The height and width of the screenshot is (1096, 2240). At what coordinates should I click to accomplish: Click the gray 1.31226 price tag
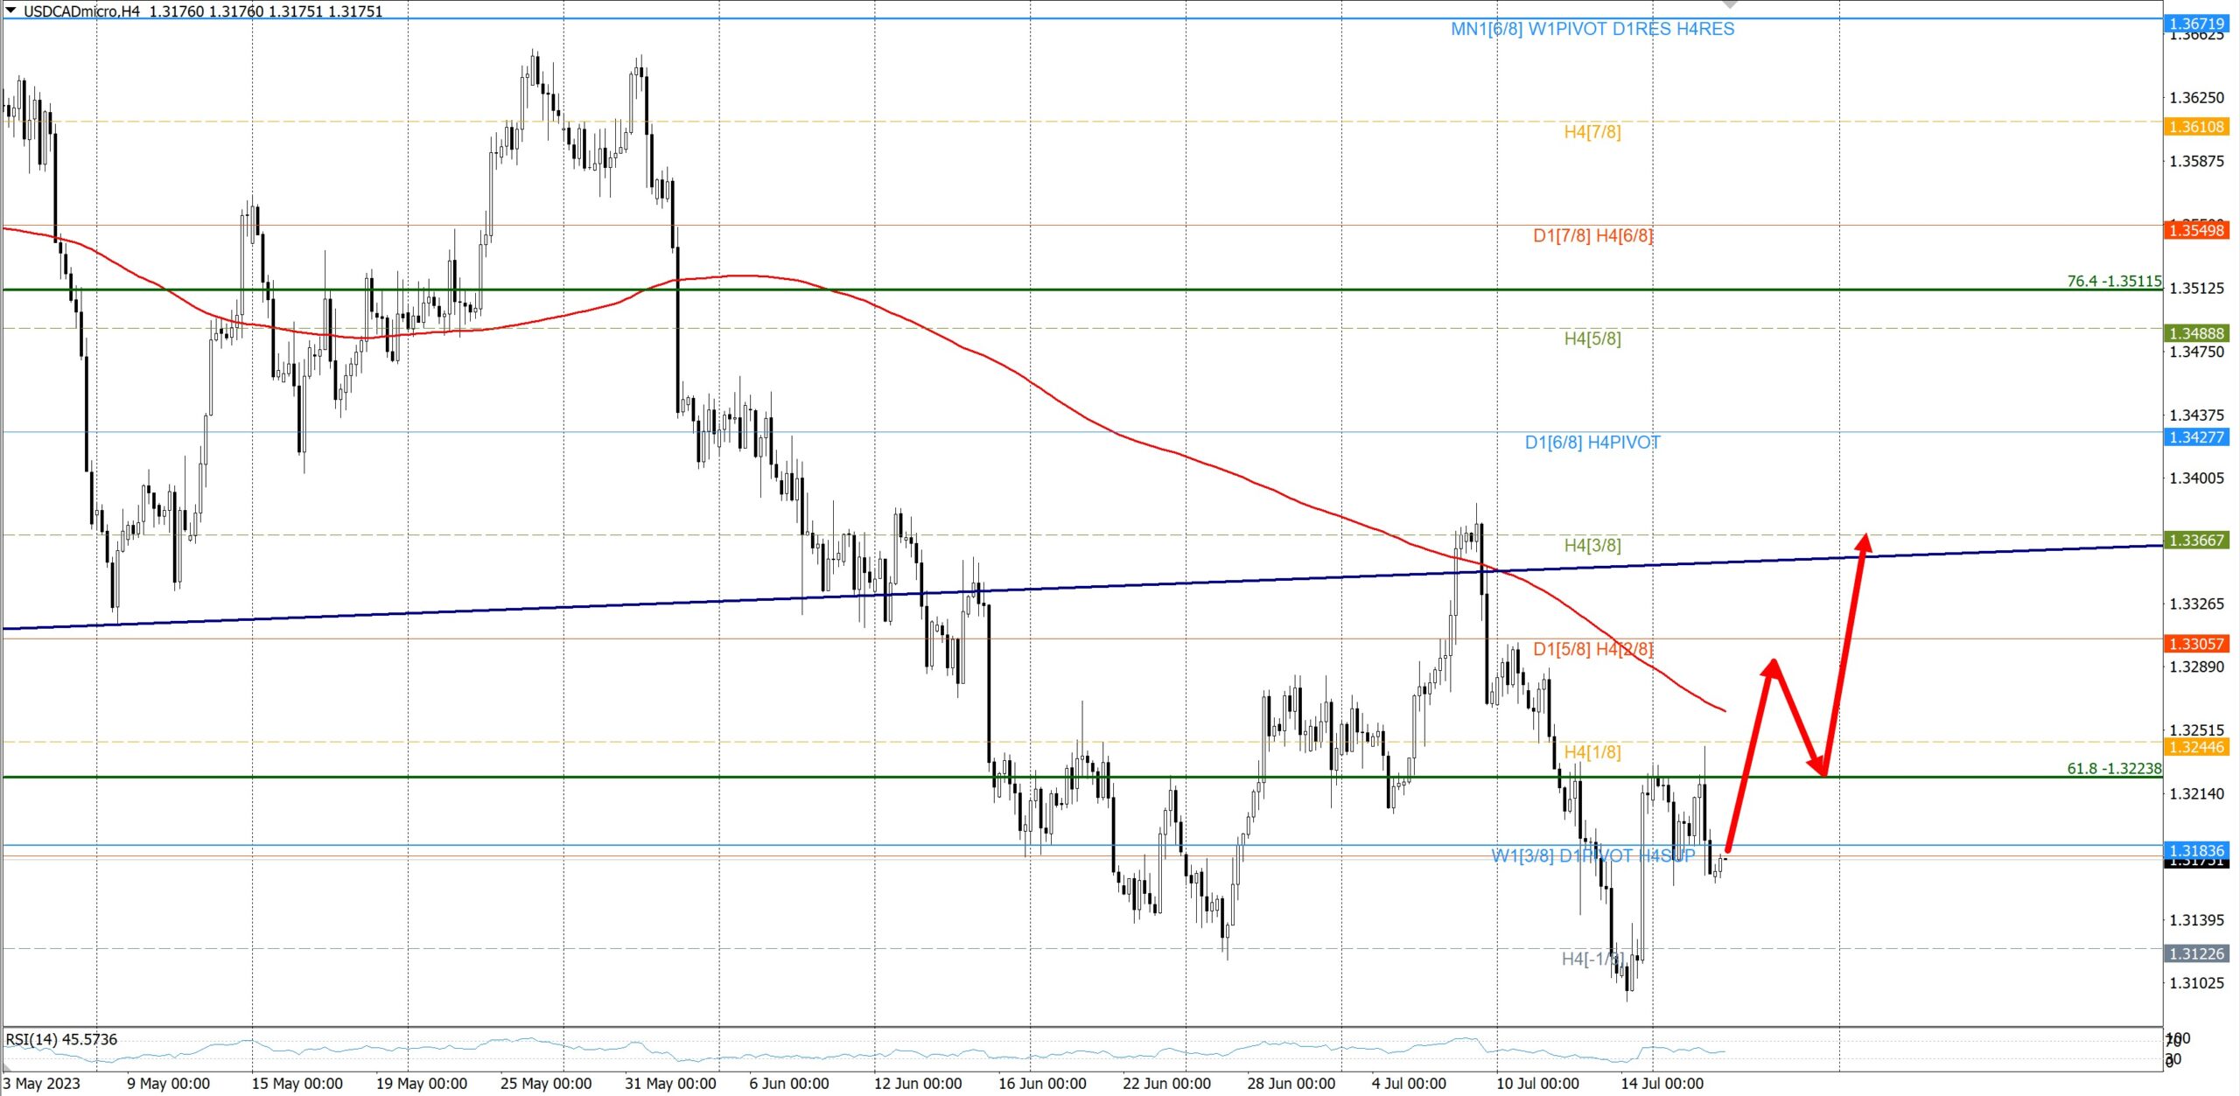click(x=2196, y=954)
